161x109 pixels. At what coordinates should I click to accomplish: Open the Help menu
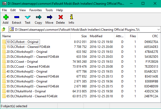59,10
